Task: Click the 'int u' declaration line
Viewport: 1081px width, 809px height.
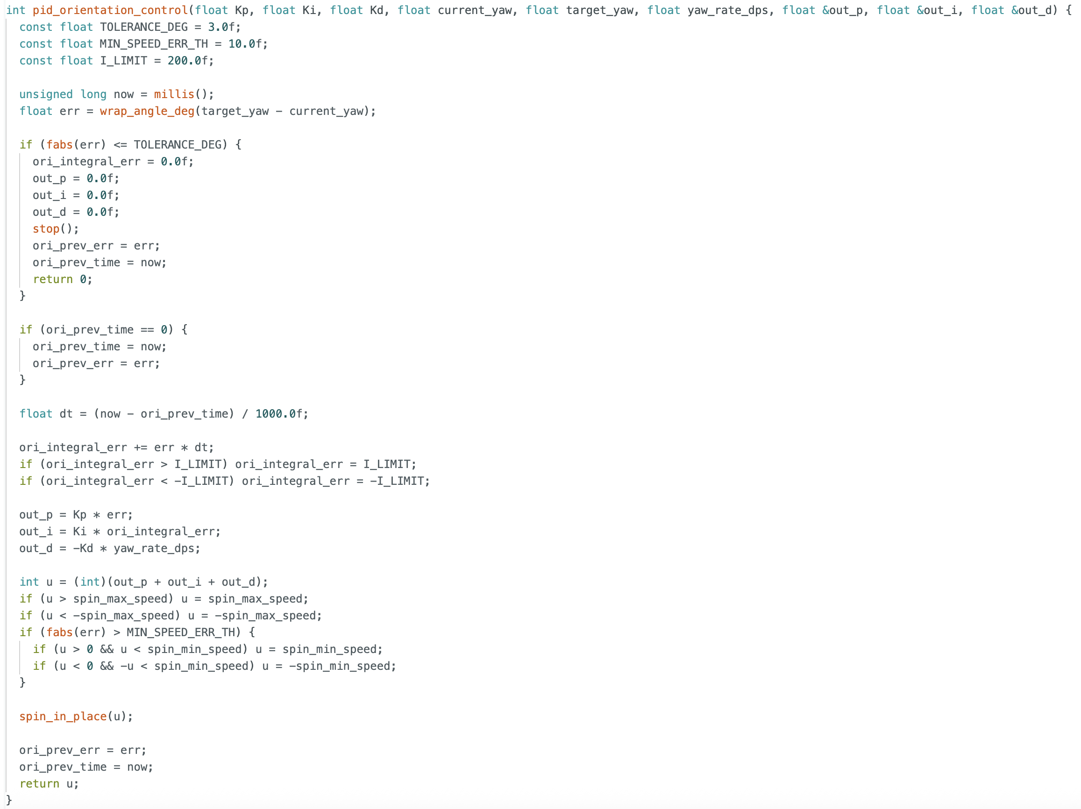Action: pos(143,582)
